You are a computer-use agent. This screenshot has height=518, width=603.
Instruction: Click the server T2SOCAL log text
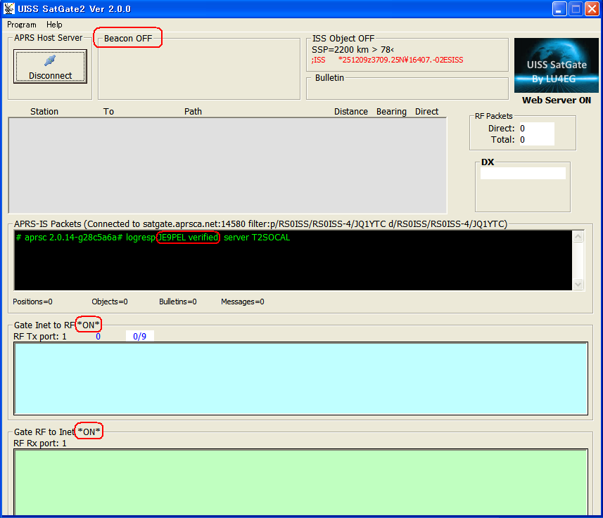coord(257,238)
